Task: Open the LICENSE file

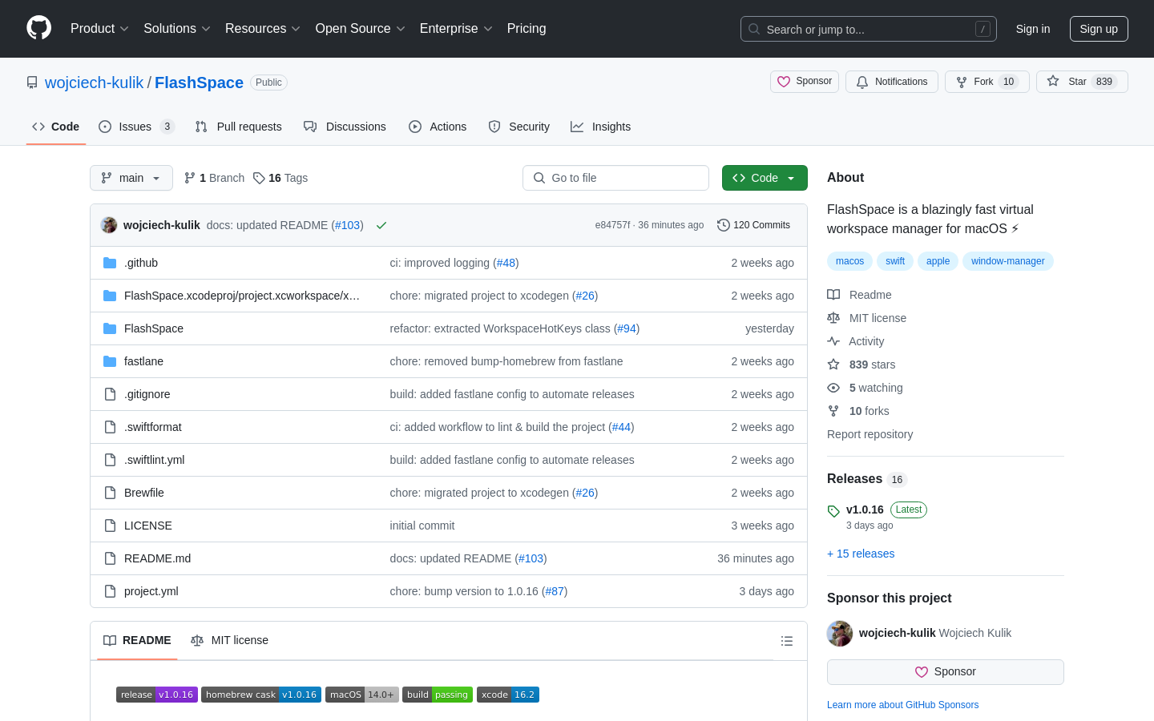Action: 148,526
